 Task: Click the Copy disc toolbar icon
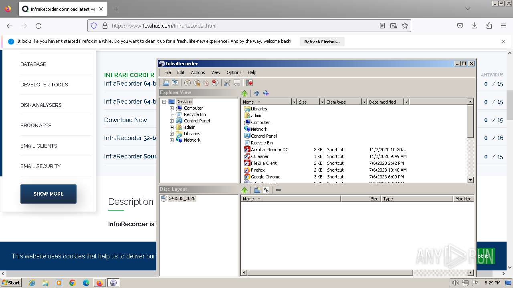206,83
